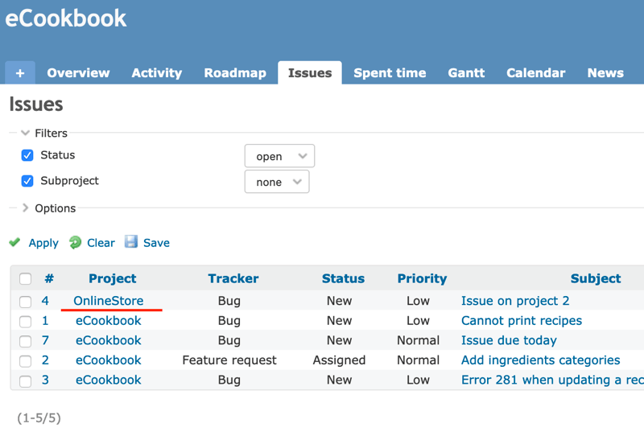Check the box for issue 7
644x444 pixels.
[x=26, y=341]
